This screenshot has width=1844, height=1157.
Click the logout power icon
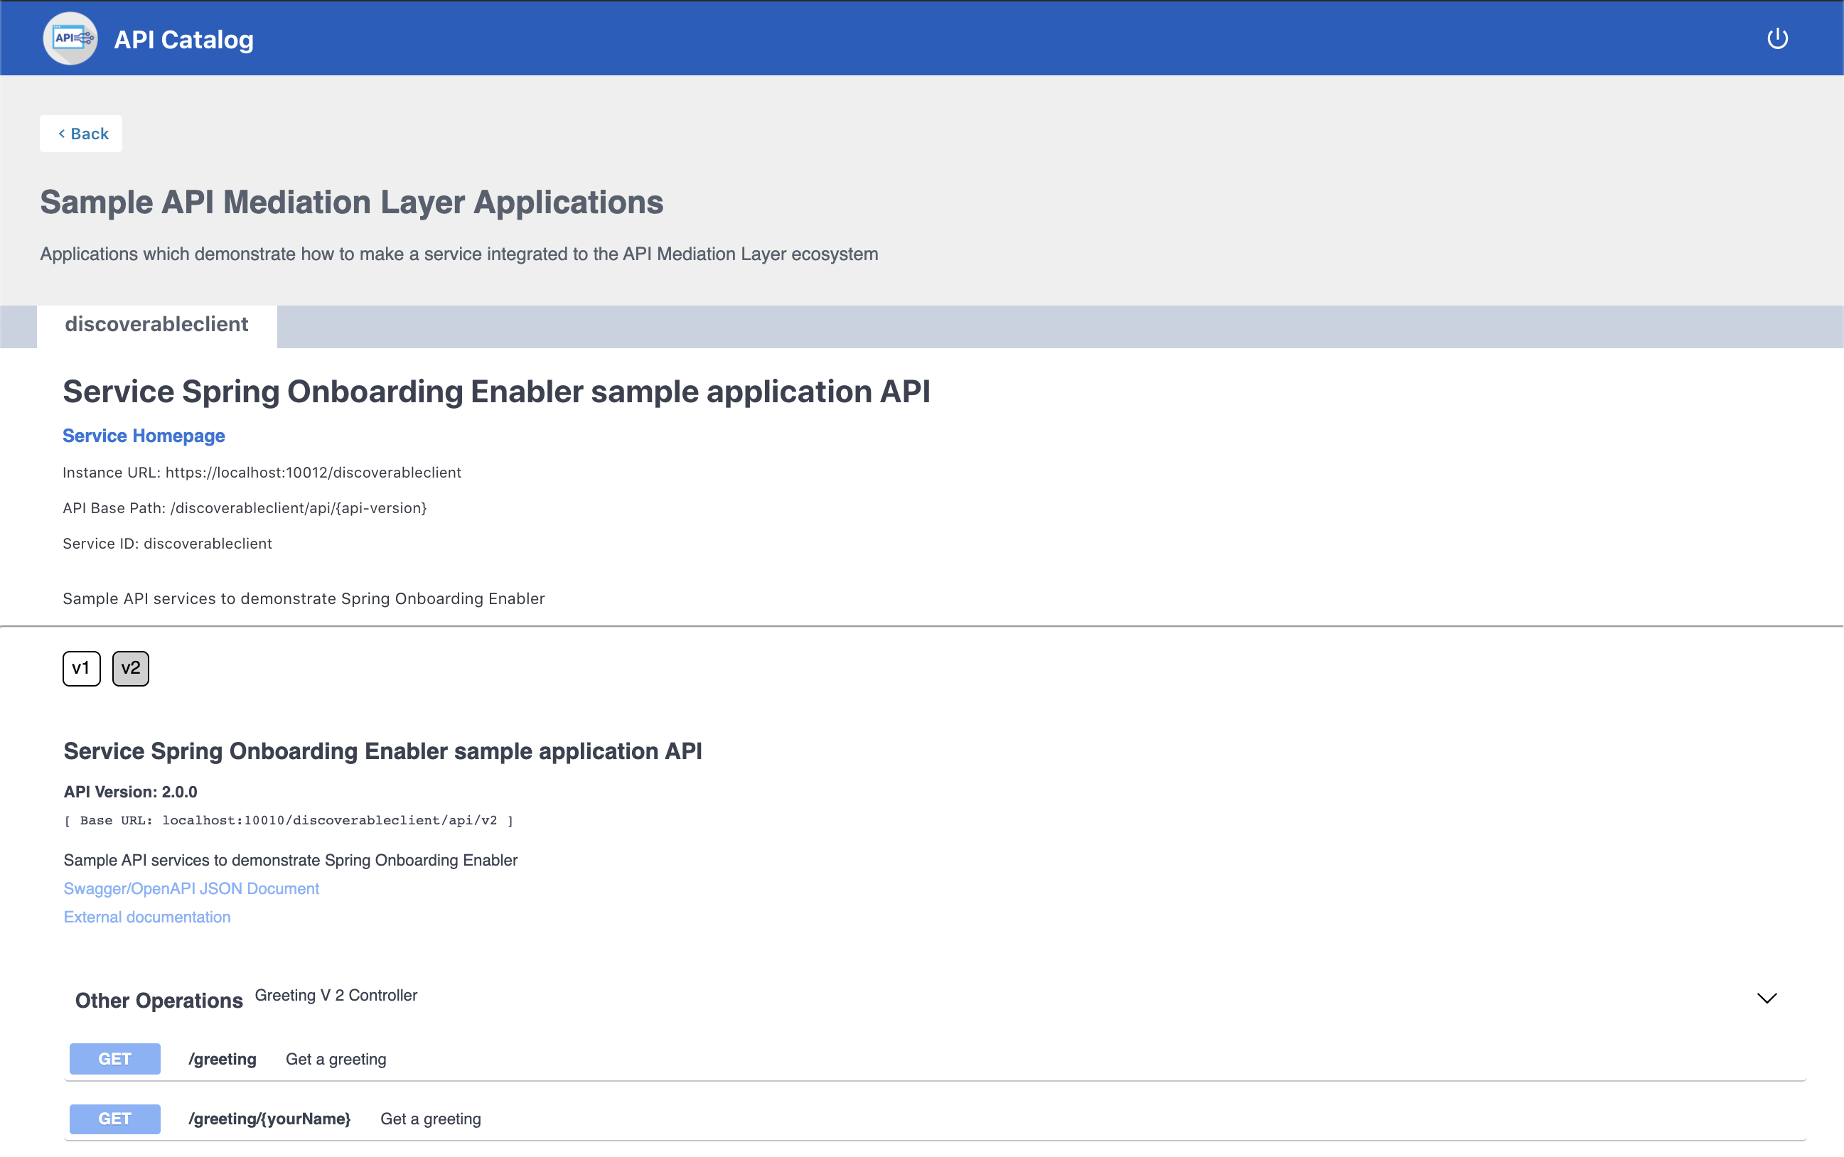(1776, 38)
